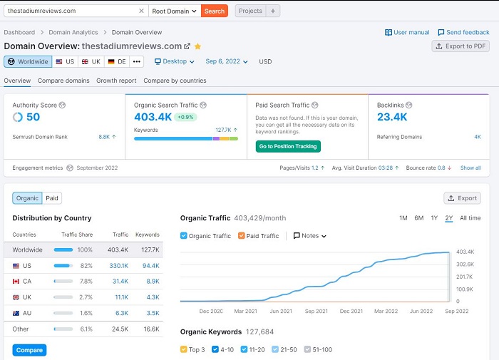Image resolution: width=499 pixels, height=360 pixels.
Task: Click US traffic share bar
Action: [x=63, y=266]
